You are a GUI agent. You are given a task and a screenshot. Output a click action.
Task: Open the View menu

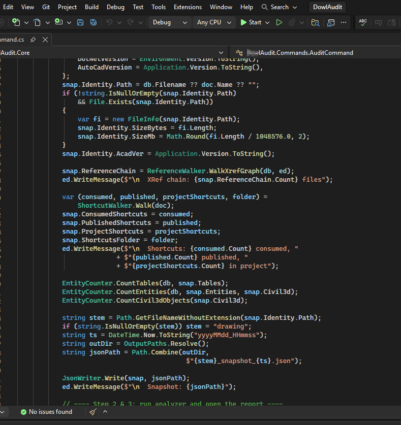[27, 7]
